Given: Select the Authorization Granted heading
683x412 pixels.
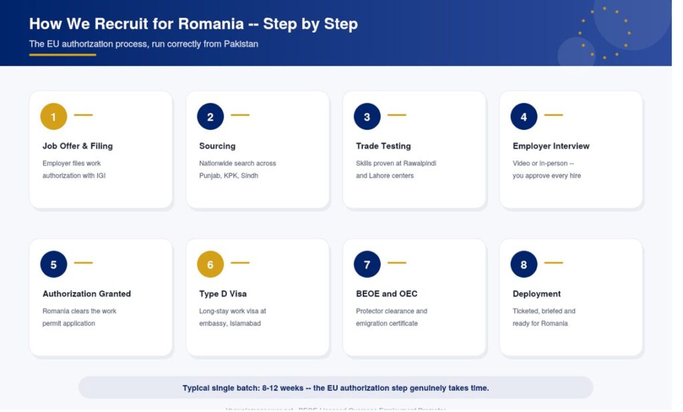Looking at the screenshot, I should (x=87, y=293).
